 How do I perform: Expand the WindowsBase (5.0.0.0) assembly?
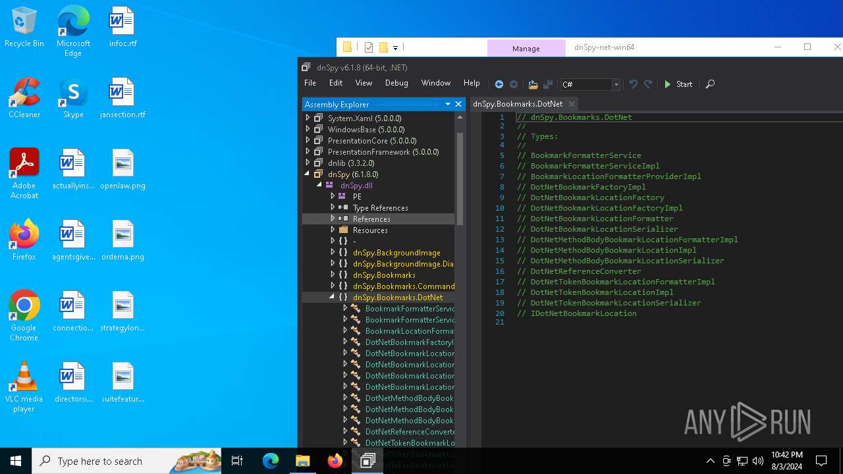click(x=308, y=130)
